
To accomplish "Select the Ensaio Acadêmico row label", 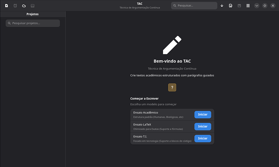I will pos(146,113).
